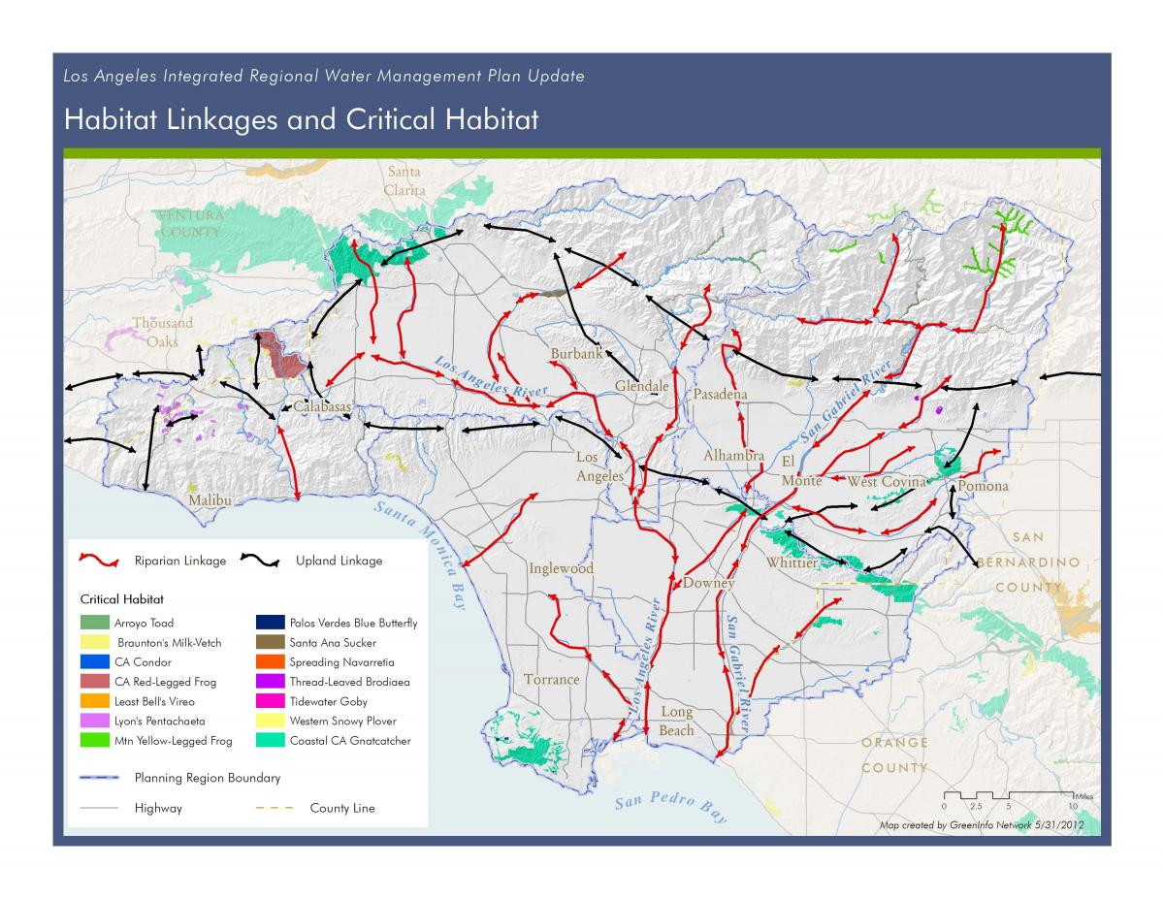Viewport: 1164px width, 899px height.
Task: Select the Mtn Yellow-Legged Frog swatch
Action: (x=94, y=741)
